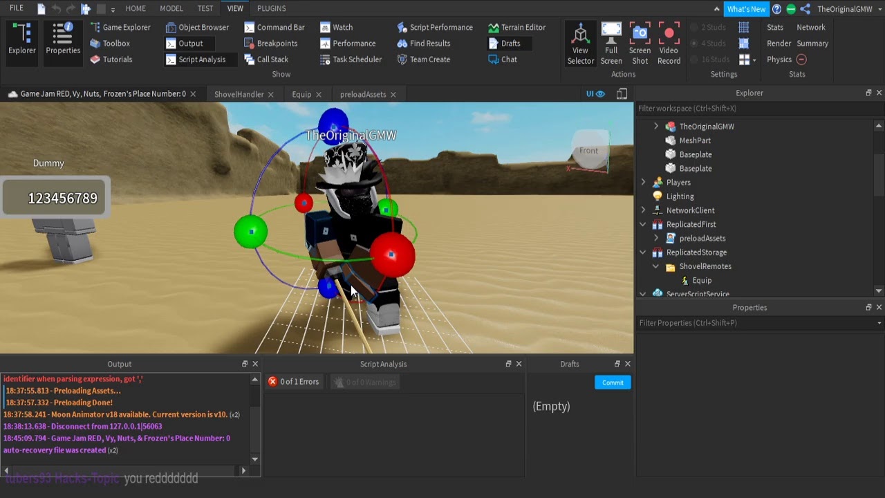The height and width of the screenshot is (498, 885).
Task: Open Breakpoints window
Action: (x=271, y=44)
